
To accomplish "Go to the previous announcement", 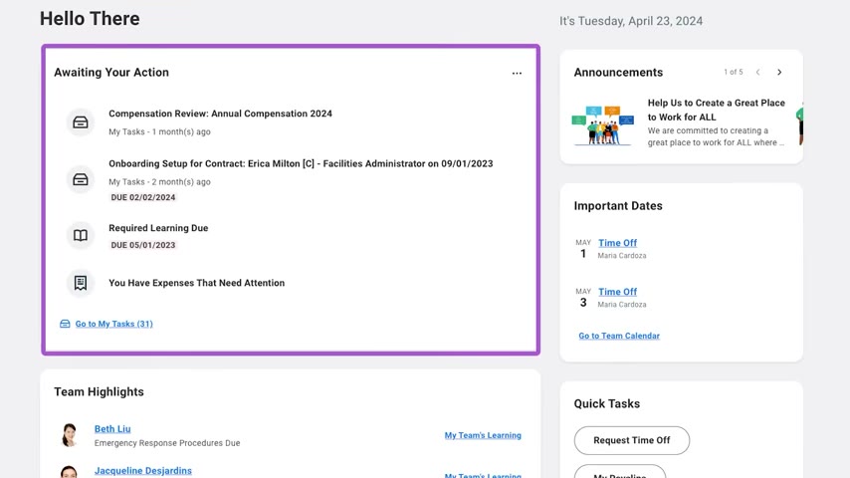I will pos(757,72).
